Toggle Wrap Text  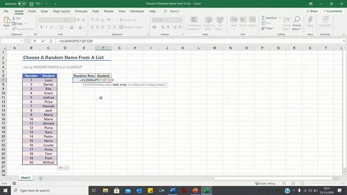(x=128, y=20)
